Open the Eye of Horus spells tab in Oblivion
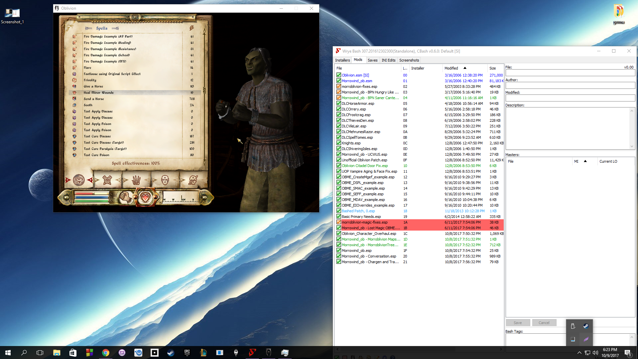This screenshot has width=638, height=359. pos(78,180)
